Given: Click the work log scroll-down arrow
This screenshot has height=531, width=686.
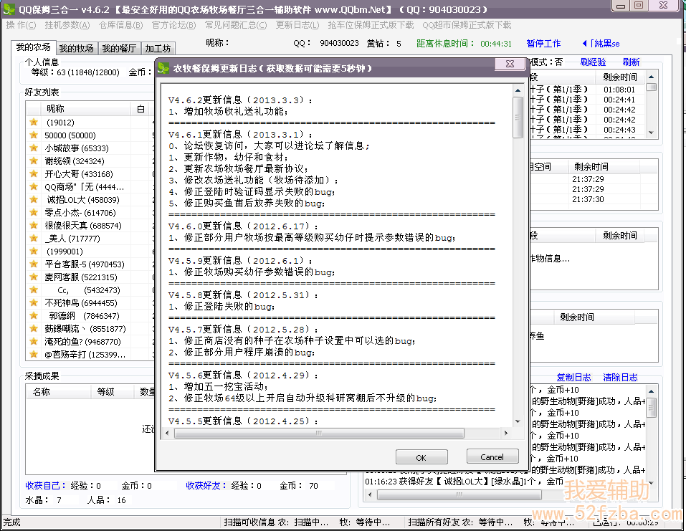Looking at the screenshot, I should 651,482.
